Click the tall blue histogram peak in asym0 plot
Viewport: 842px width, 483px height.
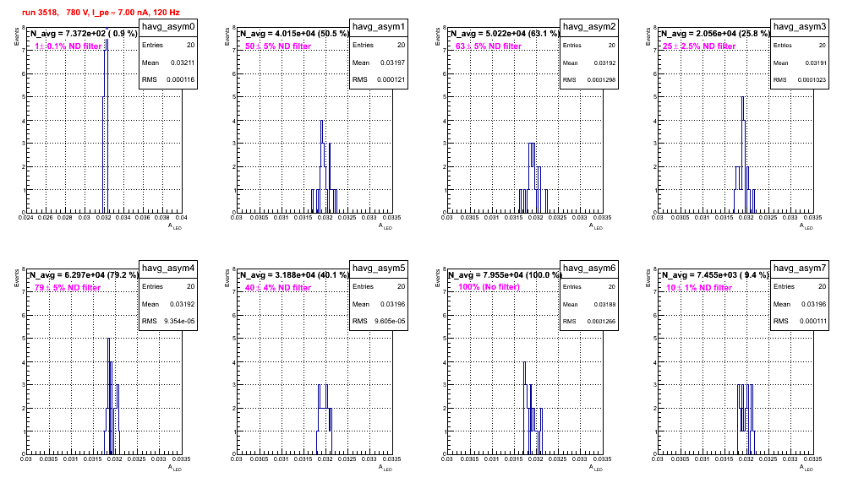coord(106,120)
